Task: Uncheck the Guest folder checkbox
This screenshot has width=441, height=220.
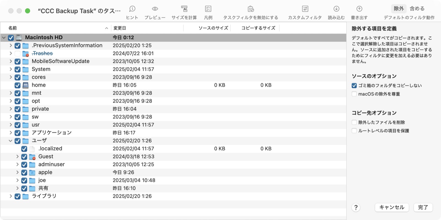Action: pos(24,157)
